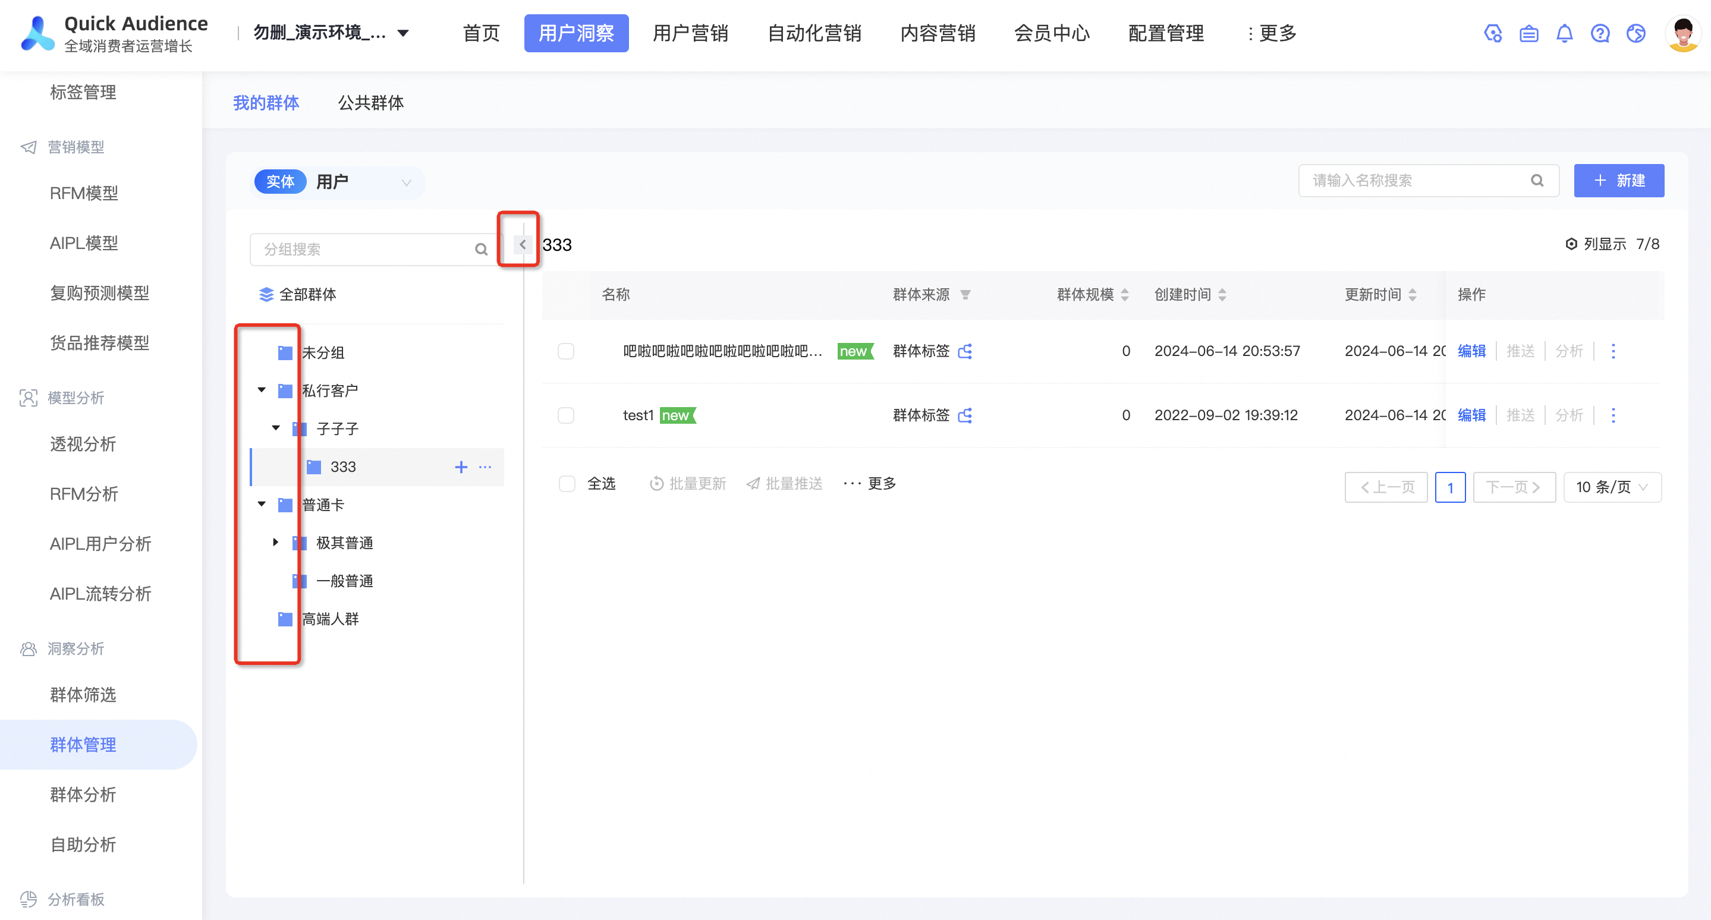Open the 10 条/页 page size dropdown
Viewport: 1711px width, 920px height.
(x=1612, y=487)
